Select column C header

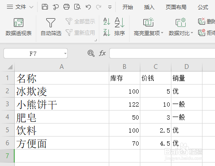[155, 67]
